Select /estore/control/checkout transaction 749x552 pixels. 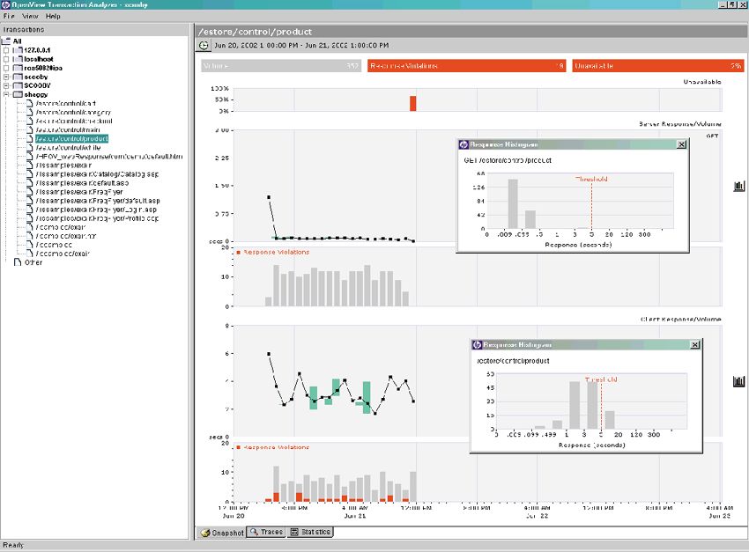(74, 121)
